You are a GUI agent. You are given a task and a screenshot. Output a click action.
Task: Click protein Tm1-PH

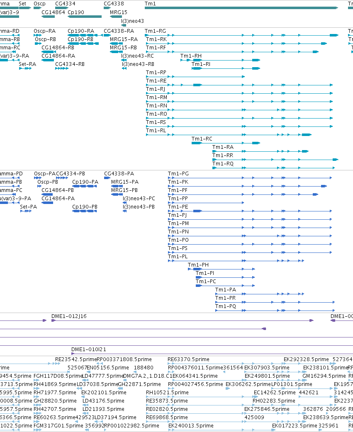198,265
